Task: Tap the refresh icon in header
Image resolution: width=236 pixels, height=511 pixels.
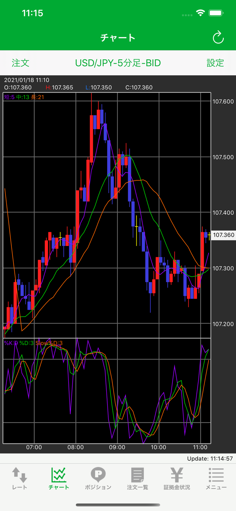Action: 218,38
